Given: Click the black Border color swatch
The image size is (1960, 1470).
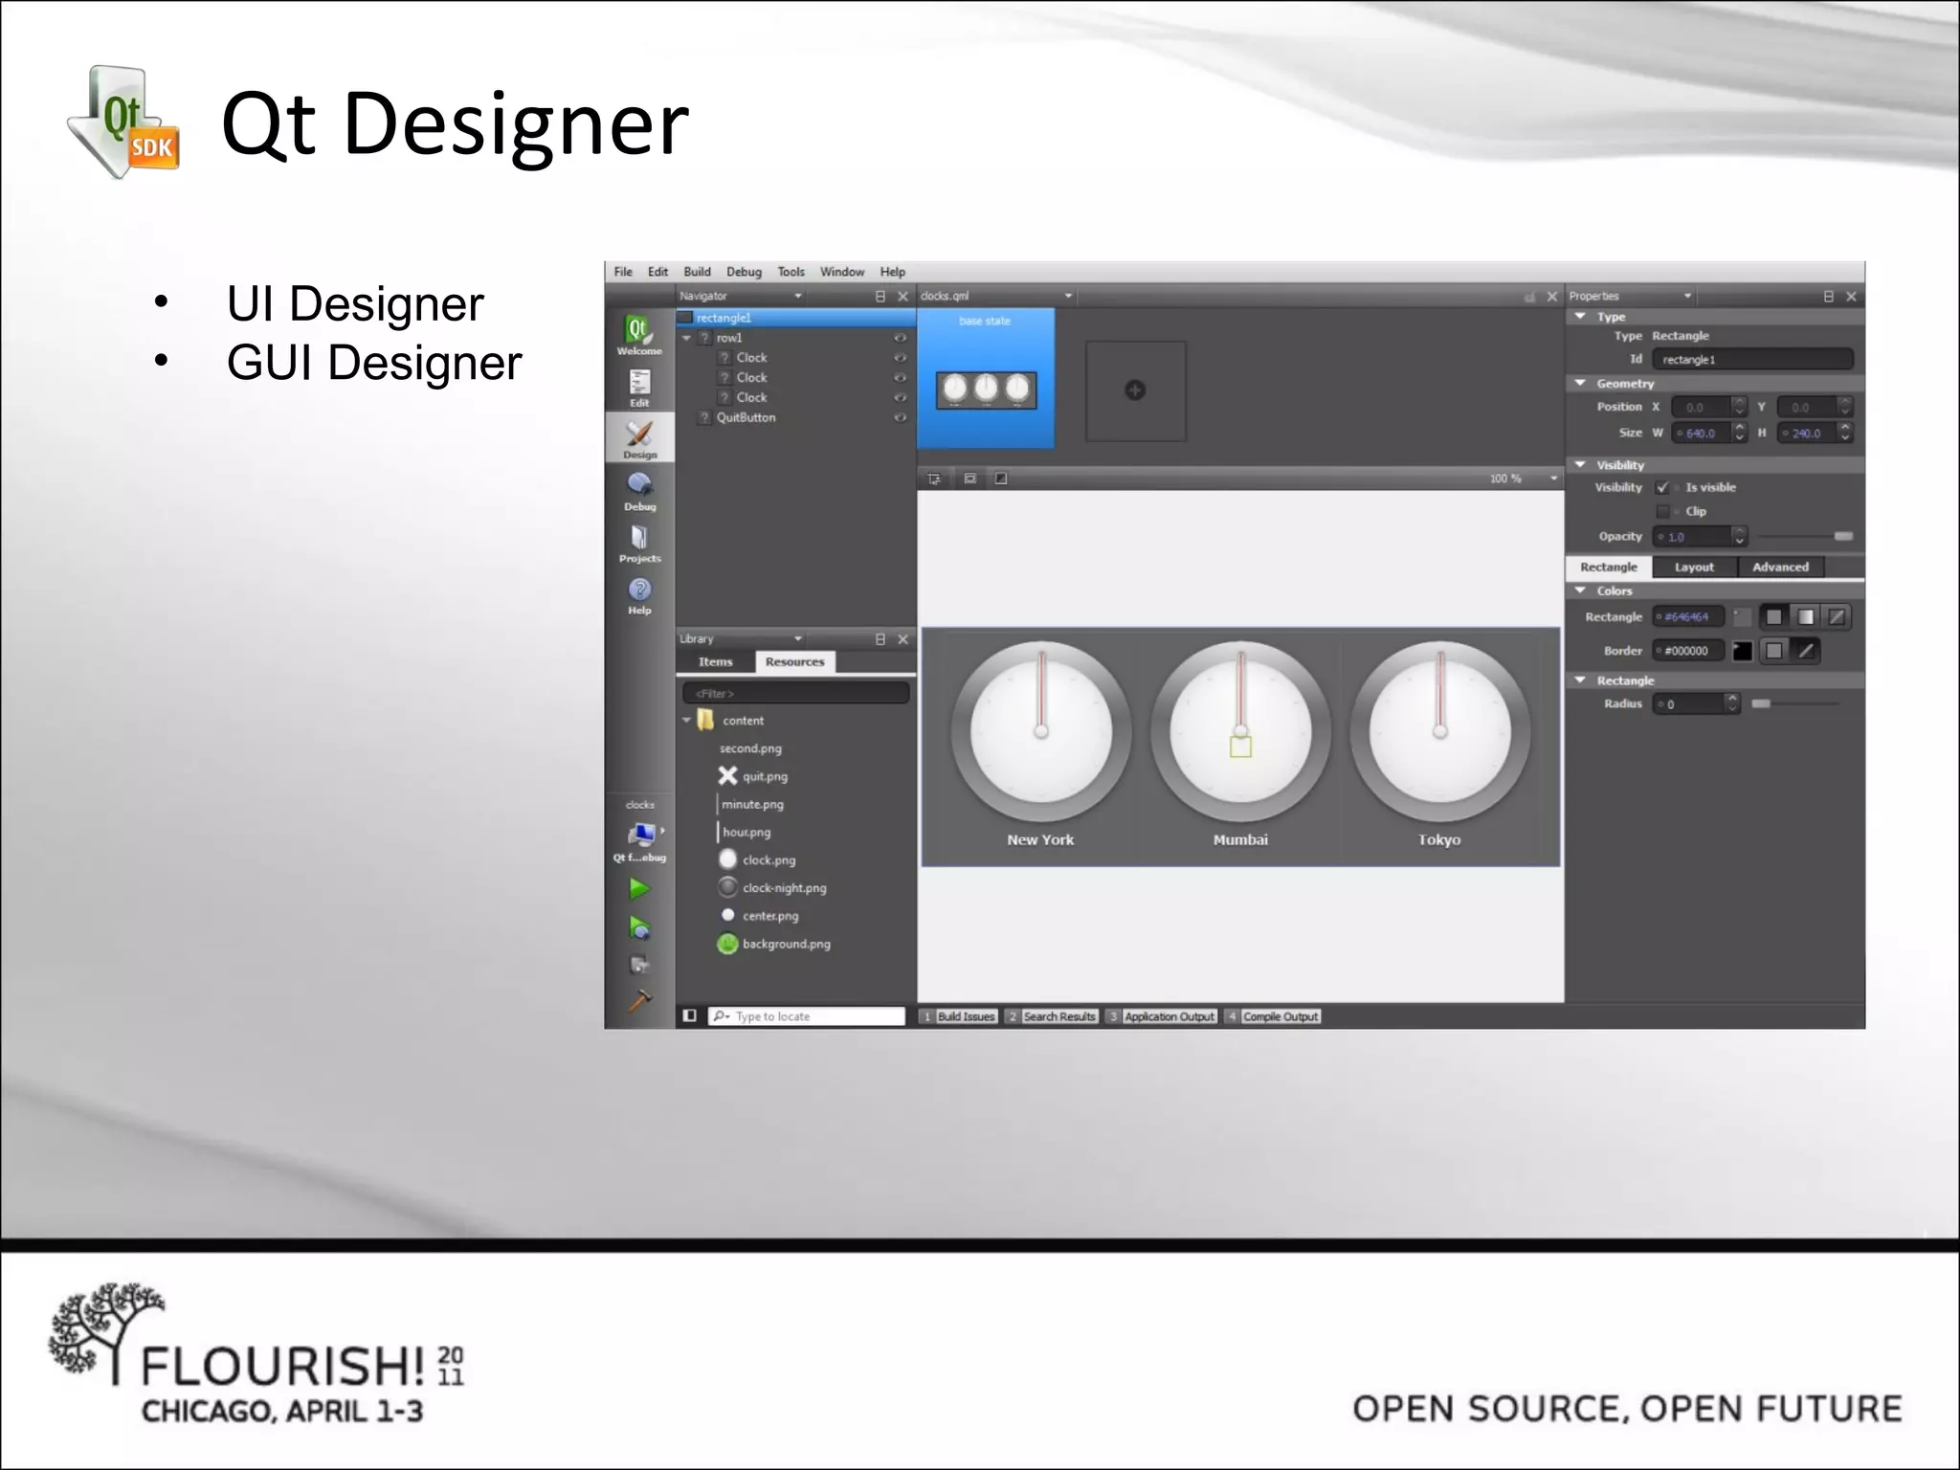Looking at the screenshot, I should [x=1742, y=651].
